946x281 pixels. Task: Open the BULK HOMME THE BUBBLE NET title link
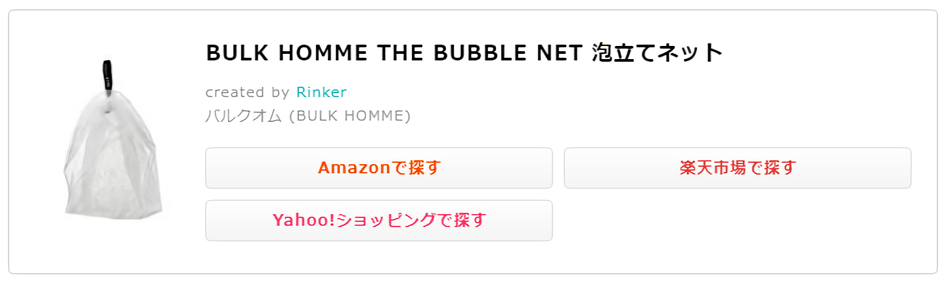coord(464,53)
